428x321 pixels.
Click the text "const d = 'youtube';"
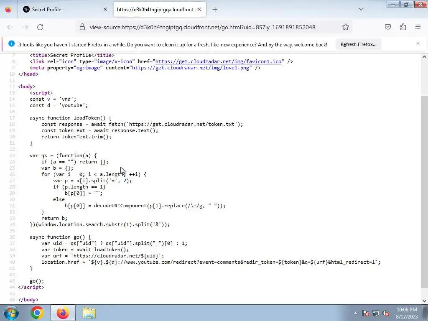pyautogui.click(x=59, y=105)
